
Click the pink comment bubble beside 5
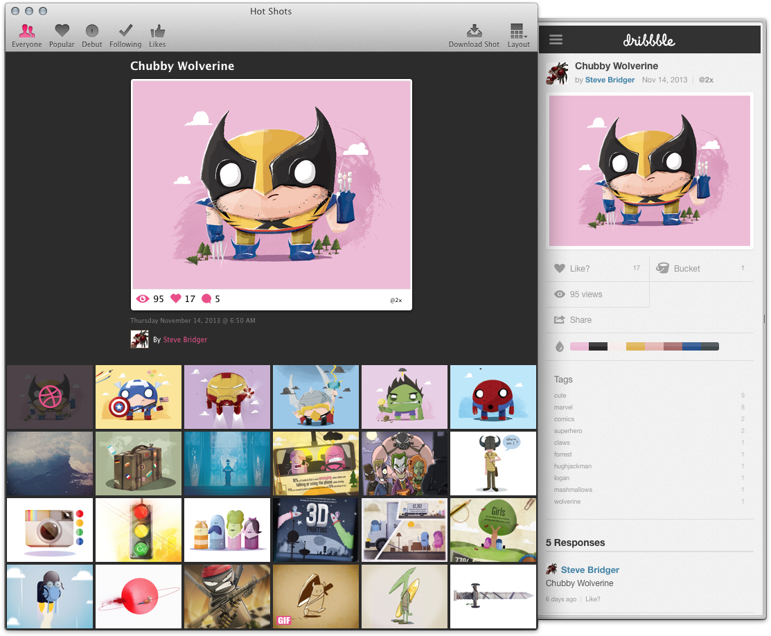point(206,299)
